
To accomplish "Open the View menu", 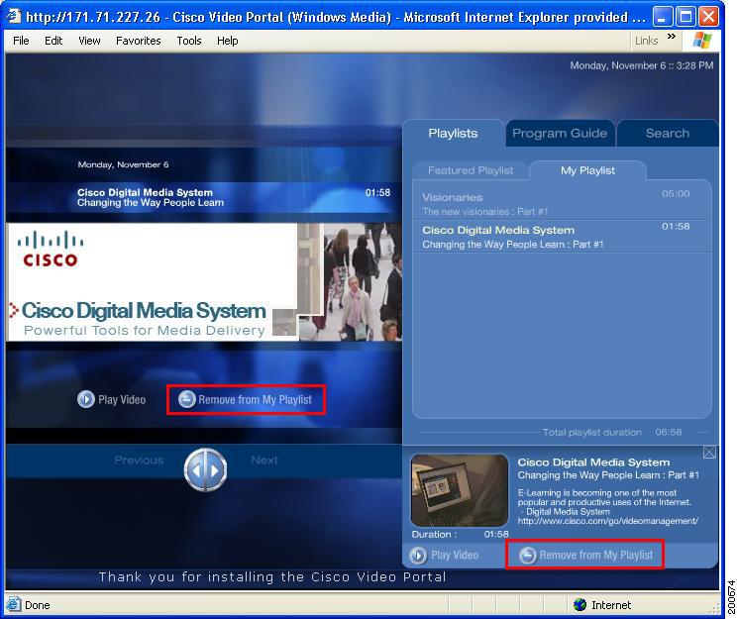I will tap(89, 41).
